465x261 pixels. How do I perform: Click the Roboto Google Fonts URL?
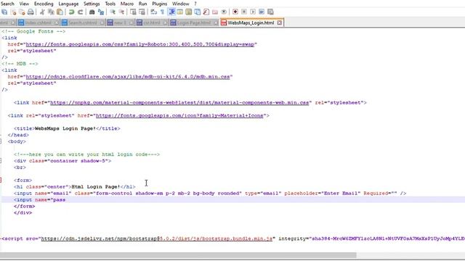(140, 44)
